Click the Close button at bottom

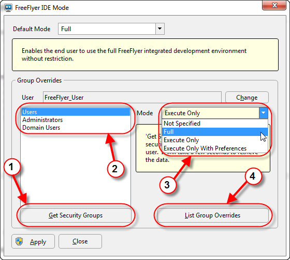click(x=80, y=241)
